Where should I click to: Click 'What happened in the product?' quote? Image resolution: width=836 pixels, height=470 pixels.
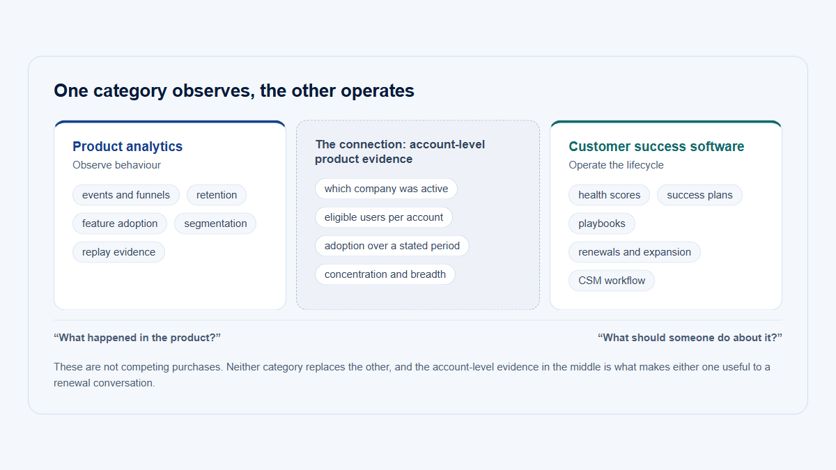point(137,338)
